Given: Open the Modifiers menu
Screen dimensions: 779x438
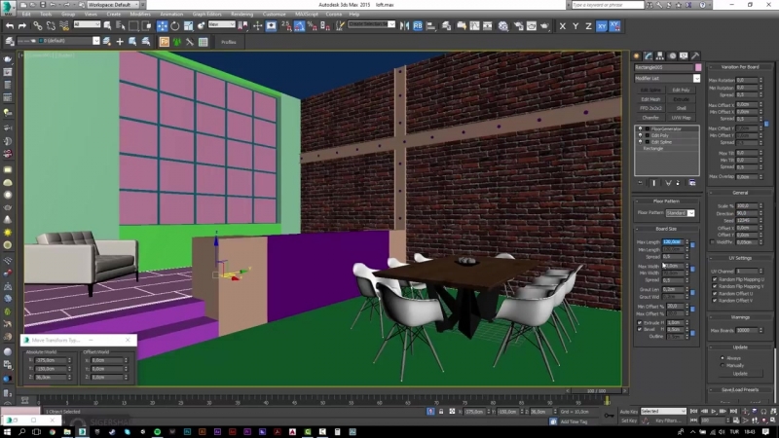Looking at the screenshot, I should [x=139, y=15].
